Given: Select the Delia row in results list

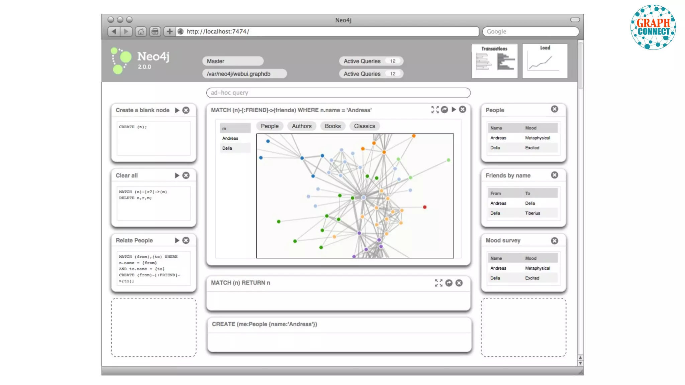Looking at the screenshot, I should tap(235, 148).
